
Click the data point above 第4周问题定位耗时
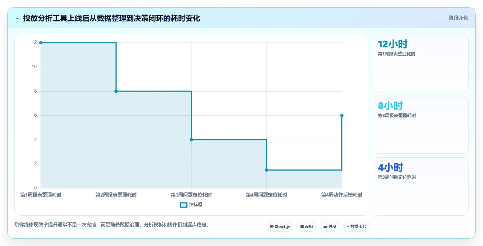pyautogui.click(x=266, y=170)
